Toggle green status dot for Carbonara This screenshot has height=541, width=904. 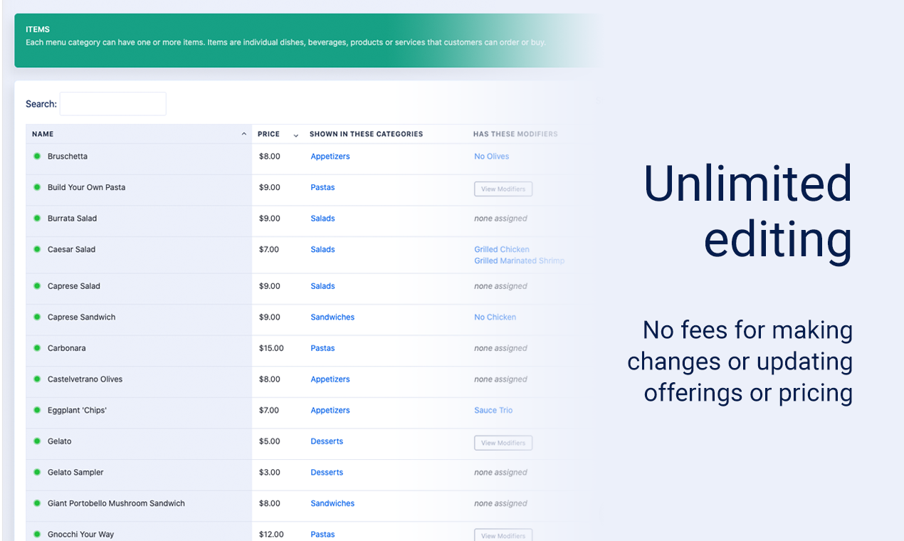click(37, 348)
